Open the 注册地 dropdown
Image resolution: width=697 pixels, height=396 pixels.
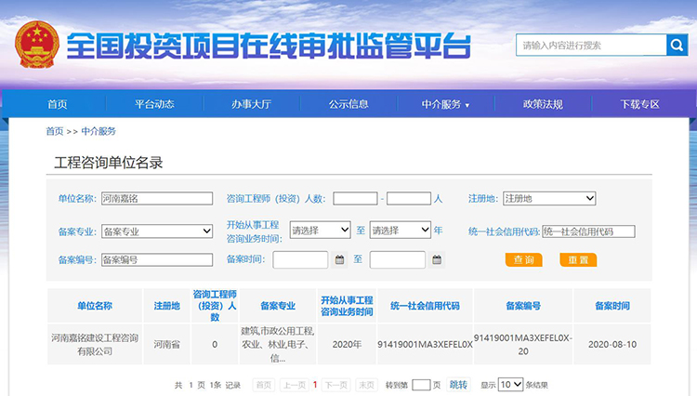(549, 198)
